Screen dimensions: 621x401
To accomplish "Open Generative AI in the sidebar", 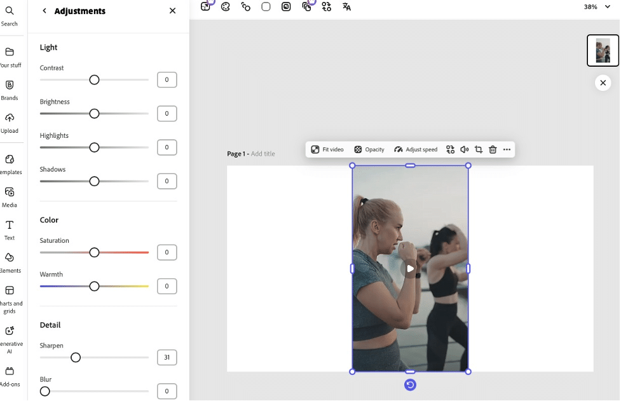I will tap(10, 340).
